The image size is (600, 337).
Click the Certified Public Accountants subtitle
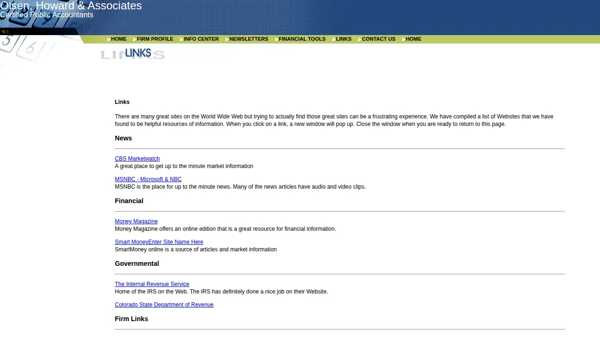46,15
